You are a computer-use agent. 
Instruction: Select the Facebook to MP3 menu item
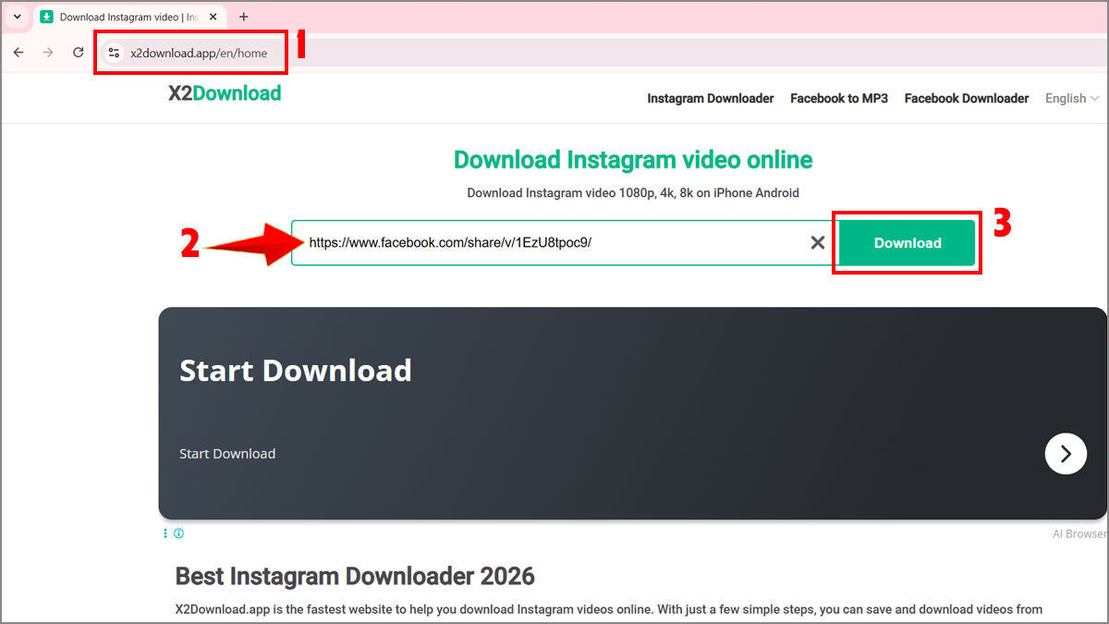point(838,98)
